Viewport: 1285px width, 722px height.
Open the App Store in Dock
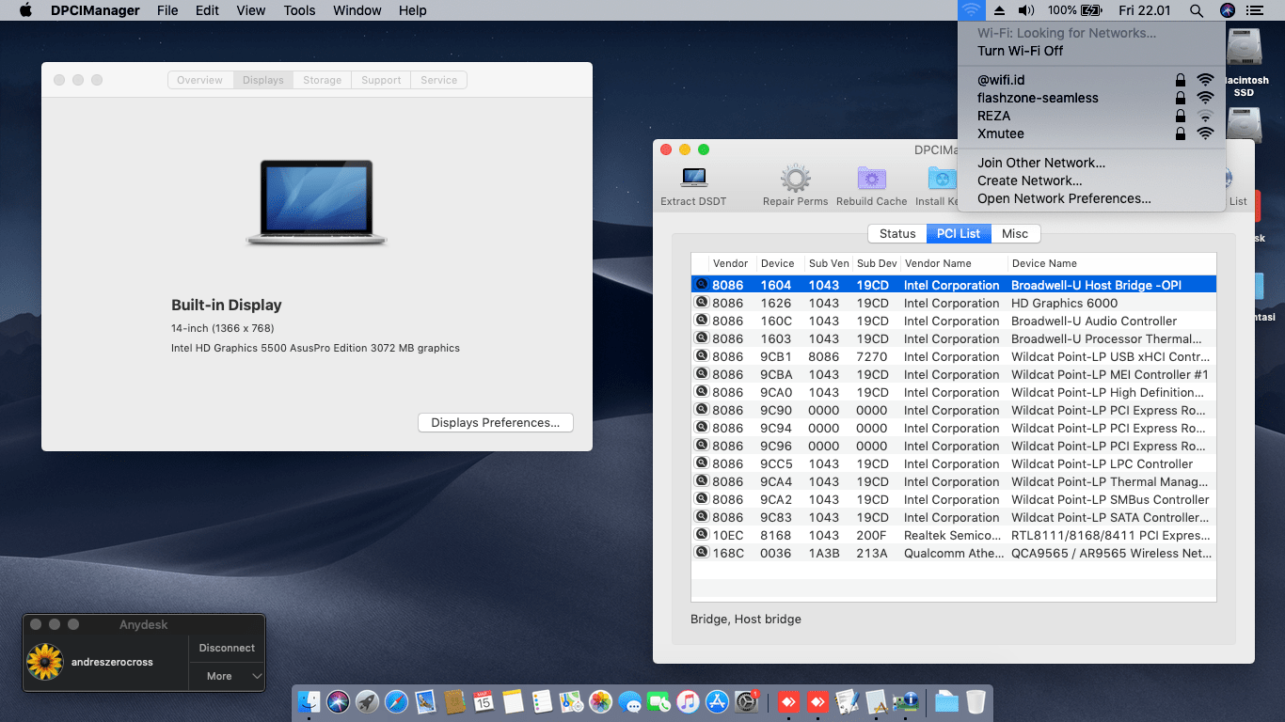tap(718, 701)
